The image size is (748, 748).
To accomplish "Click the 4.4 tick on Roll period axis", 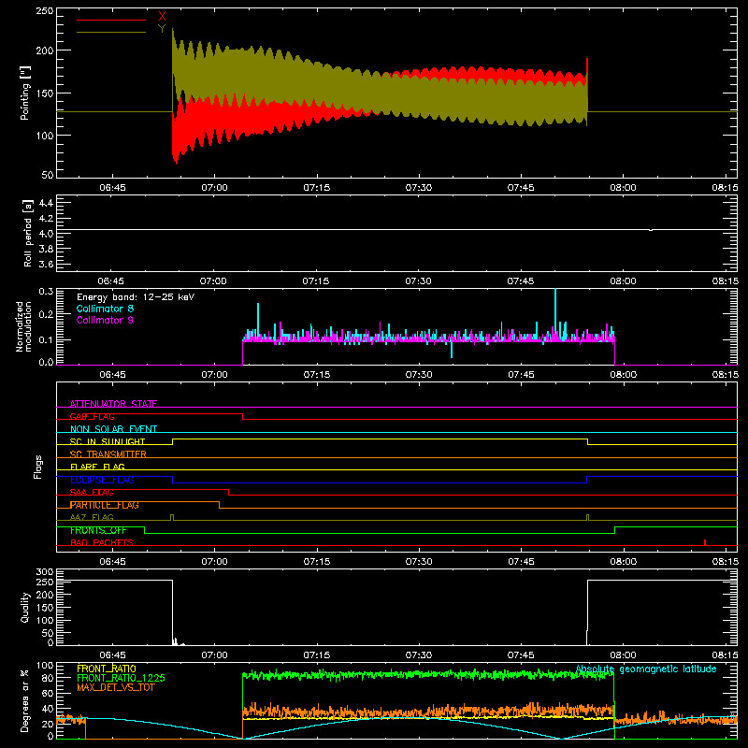I will click(x=46, y=203).
